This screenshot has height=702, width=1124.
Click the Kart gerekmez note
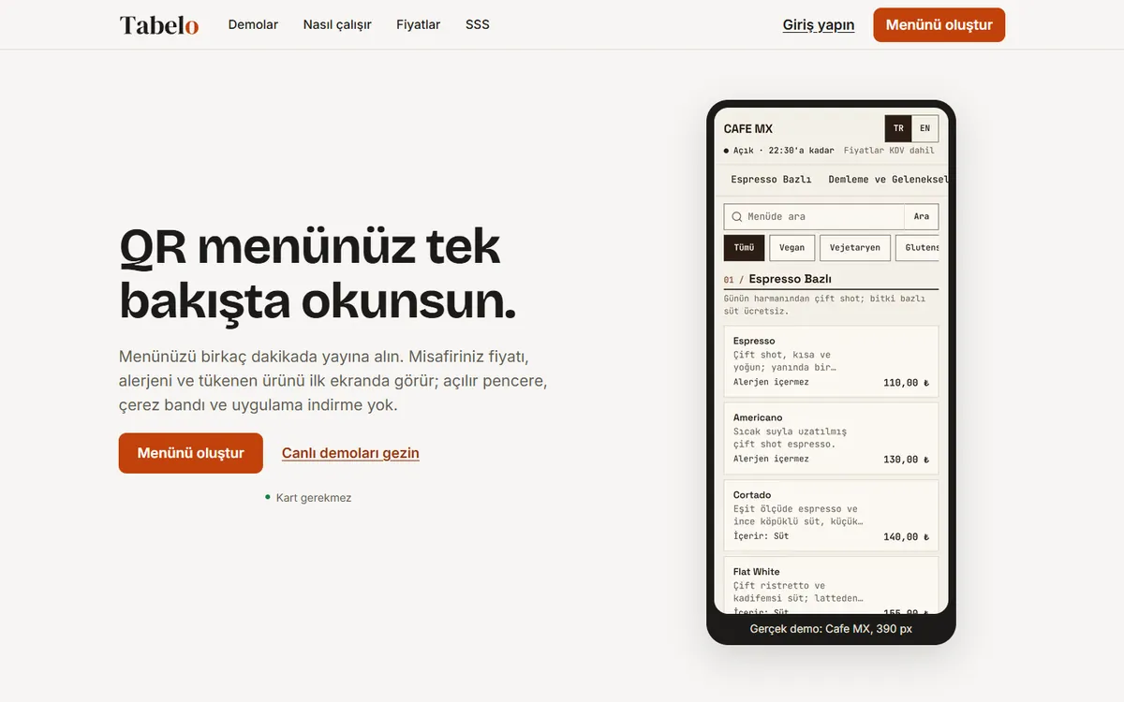pos(308,498)
